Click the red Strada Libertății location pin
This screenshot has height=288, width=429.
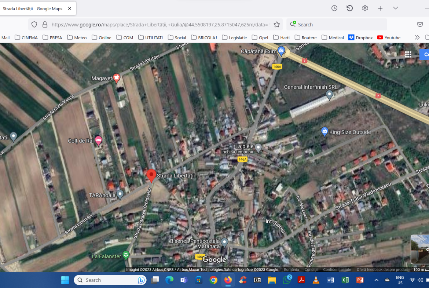pyautogui.click(x=151, y=175)
